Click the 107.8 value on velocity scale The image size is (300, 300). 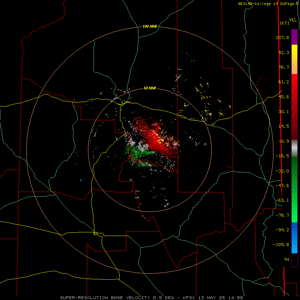tap(282, 37)
